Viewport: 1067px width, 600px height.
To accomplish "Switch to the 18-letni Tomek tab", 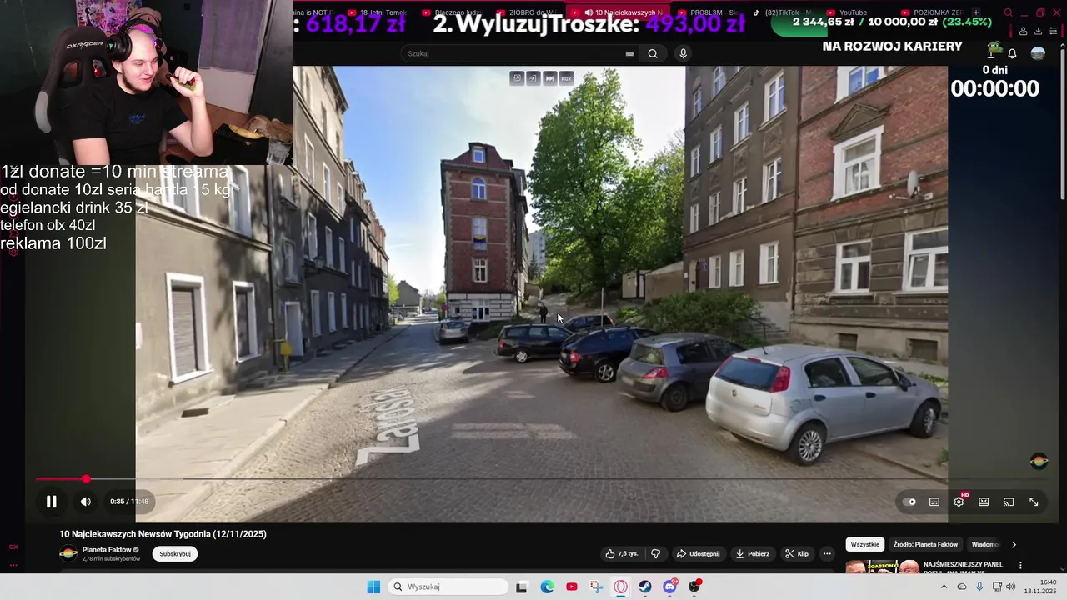I will pos(377,12).
